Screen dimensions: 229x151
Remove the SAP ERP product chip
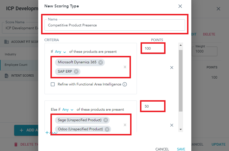tap(76, 72)
